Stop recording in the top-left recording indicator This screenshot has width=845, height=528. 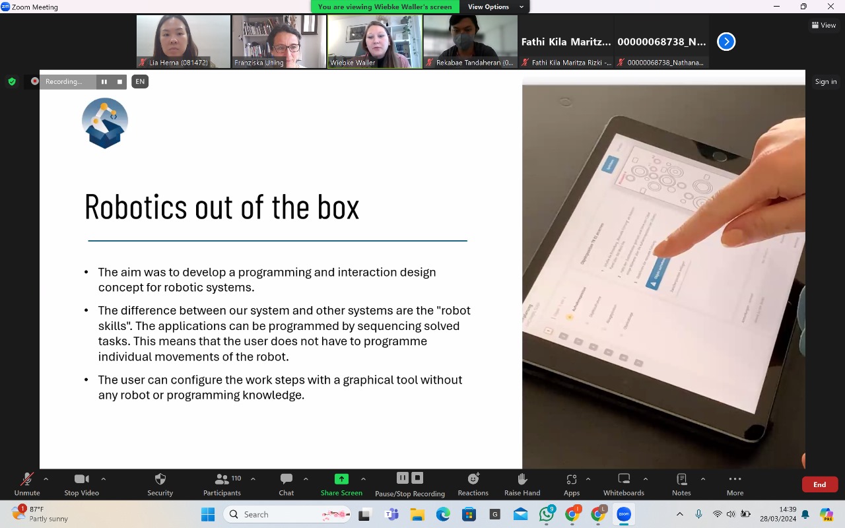(x=119, y=82)
